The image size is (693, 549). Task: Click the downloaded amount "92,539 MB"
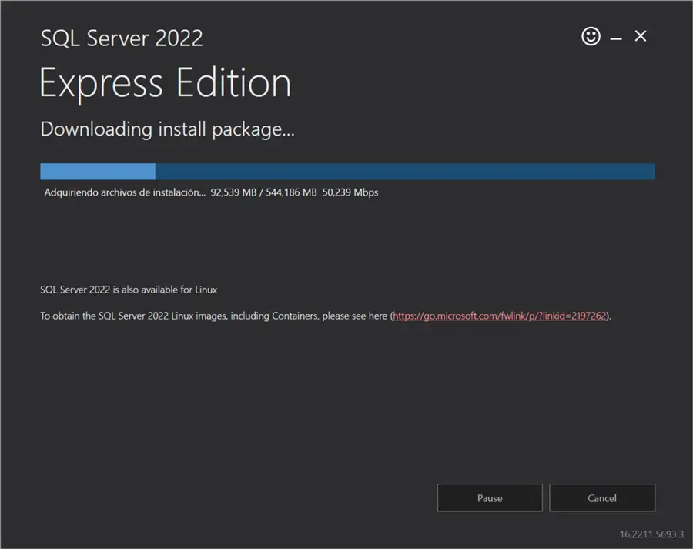pyautogui.click(x=233, y=192)
